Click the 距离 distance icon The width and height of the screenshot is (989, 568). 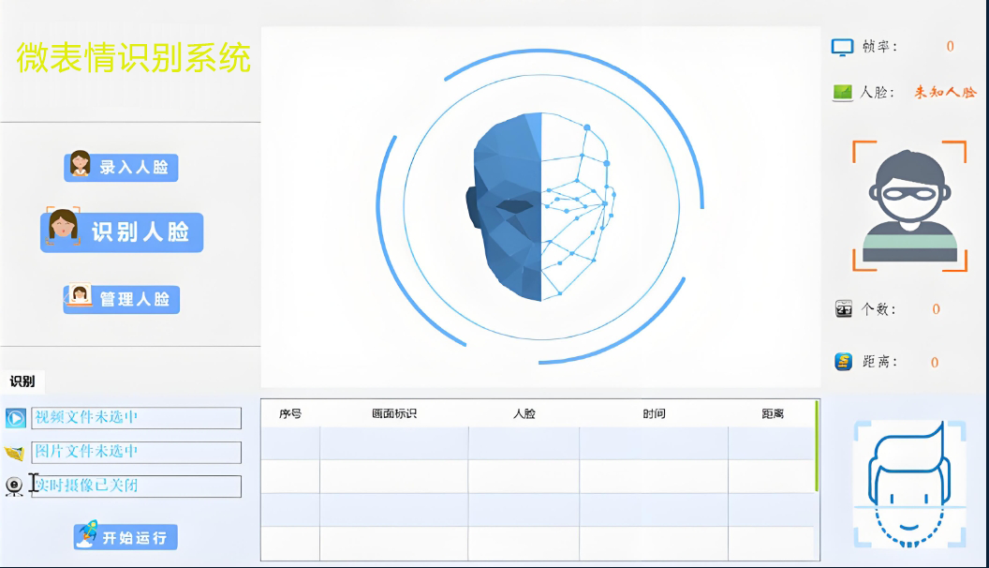click(x=844, y=362)
